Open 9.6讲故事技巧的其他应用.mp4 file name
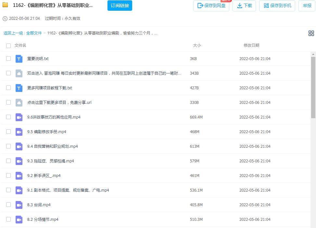The height and width of the screenshot is (228, 316). pos(54,117)
